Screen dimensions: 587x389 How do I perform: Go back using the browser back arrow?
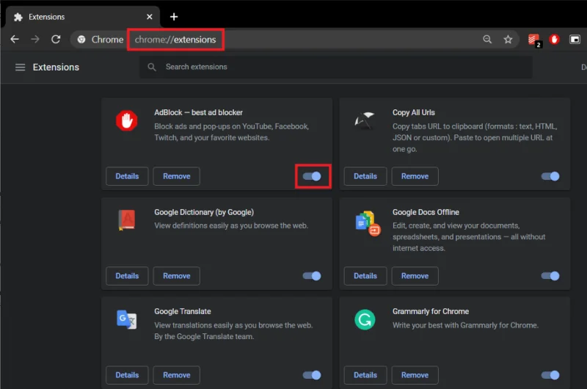tap(15, 40)
